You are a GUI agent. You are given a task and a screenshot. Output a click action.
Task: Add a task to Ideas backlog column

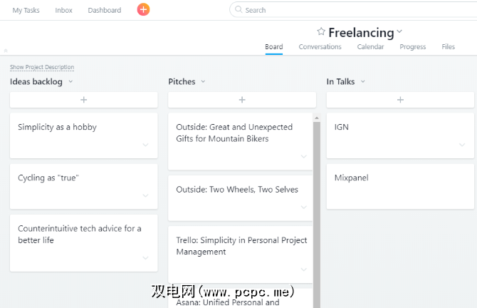pos(83,100)
